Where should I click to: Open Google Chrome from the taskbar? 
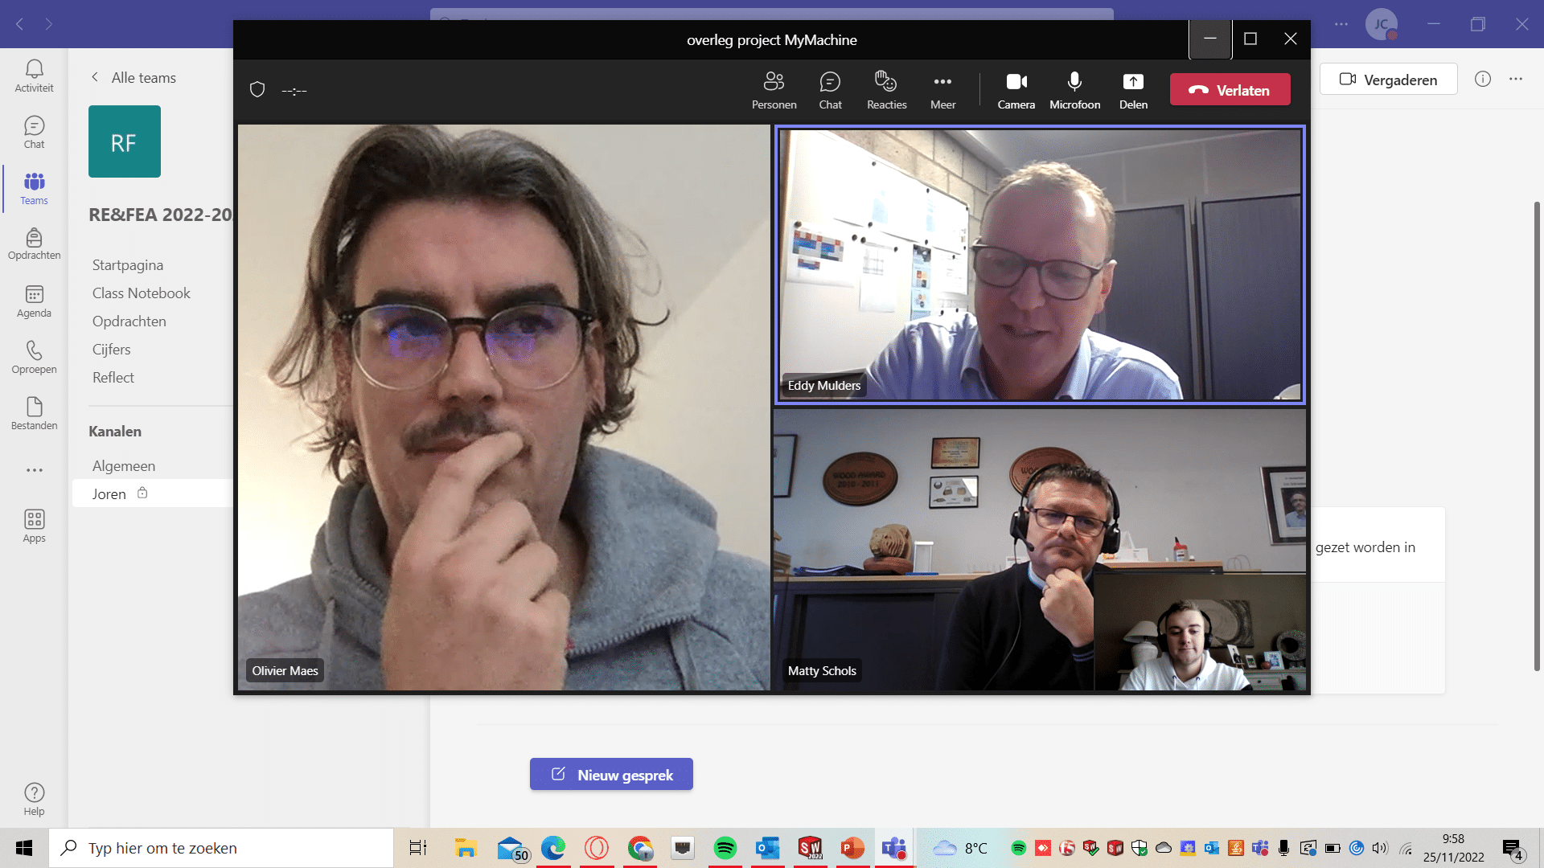tap(640, 848)
